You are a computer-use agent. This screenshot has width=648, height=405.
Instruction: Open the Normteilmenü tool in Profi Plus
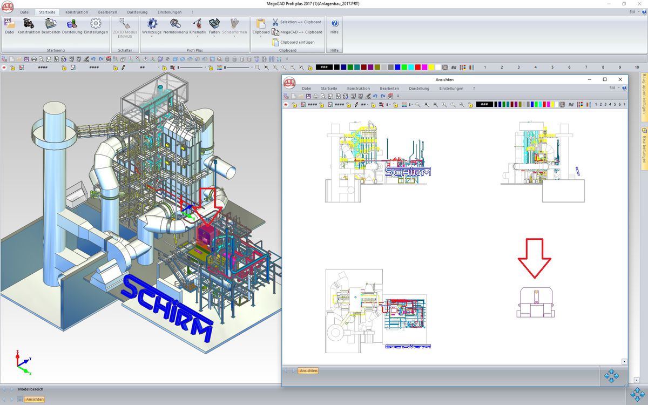pyautogui.click(x=175, y=24)
